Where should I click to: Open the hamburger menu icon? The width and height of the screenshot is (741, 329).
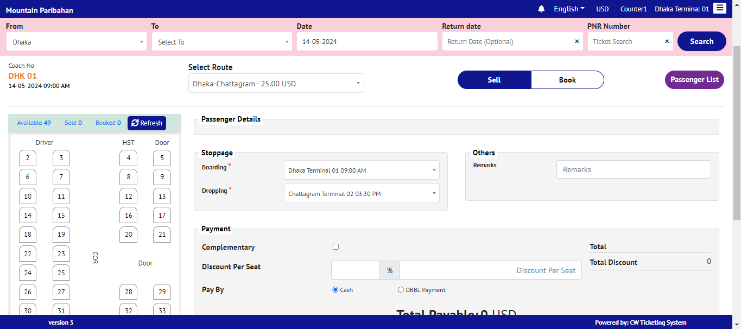[719, 8]
